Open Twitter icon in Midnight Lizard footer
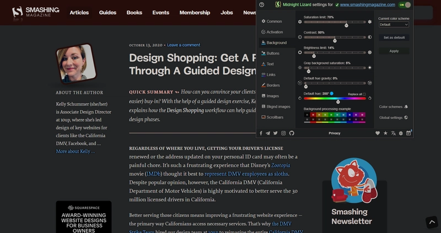The image size is (441, 233). [x=275, y=133]
